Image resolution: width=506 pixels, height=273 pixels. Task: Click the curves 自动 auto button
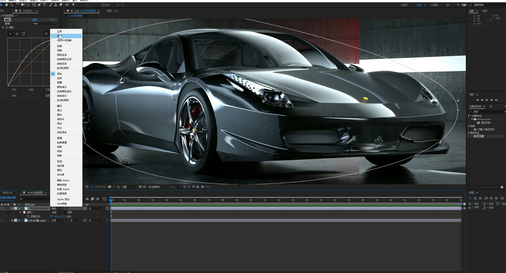pos(31,90)
